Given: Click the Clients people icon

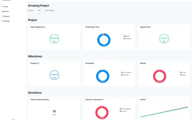Looking at the screenshot, I should click(x=3, y=11).
